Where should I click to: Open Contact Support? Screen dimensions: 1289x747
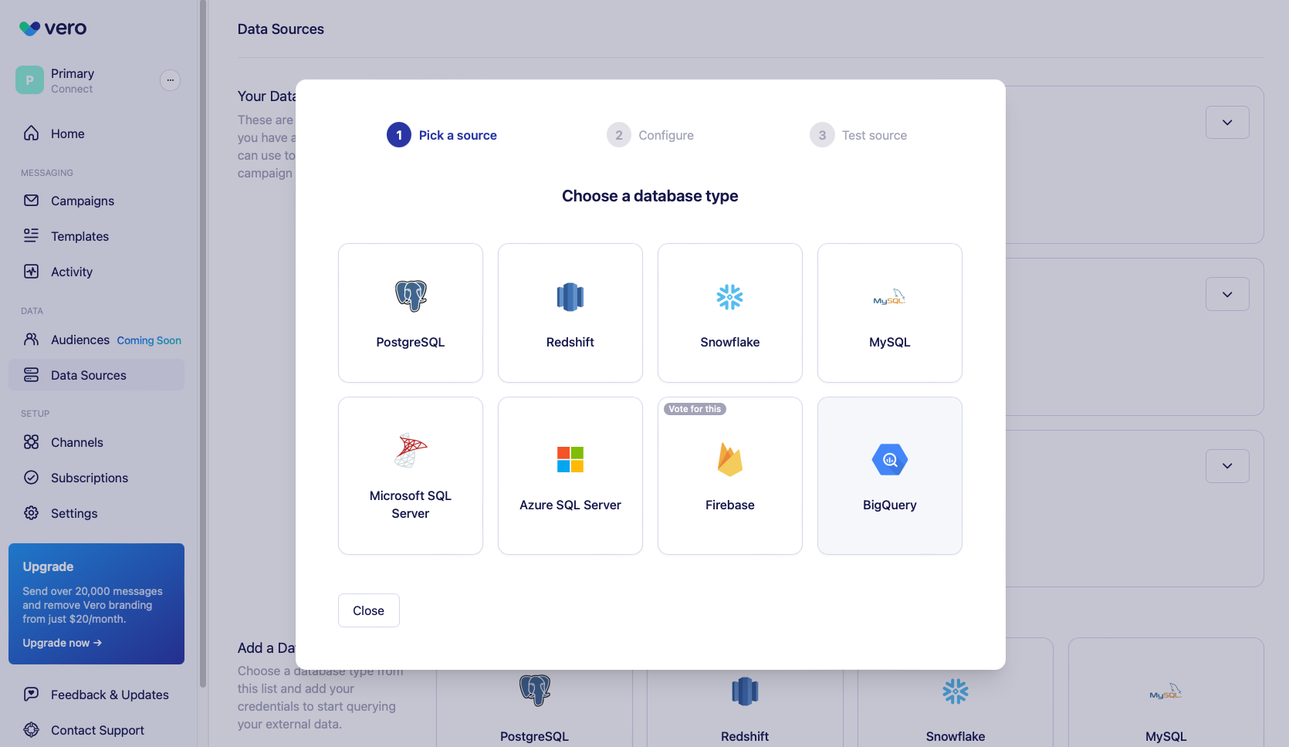point(97,730)
